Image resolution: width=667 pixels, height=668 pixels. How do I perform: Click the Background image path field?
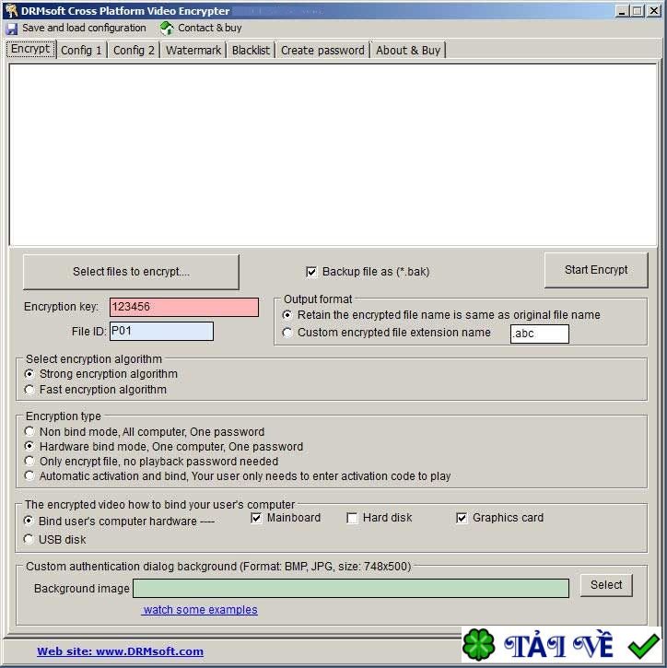coord(351,589)
